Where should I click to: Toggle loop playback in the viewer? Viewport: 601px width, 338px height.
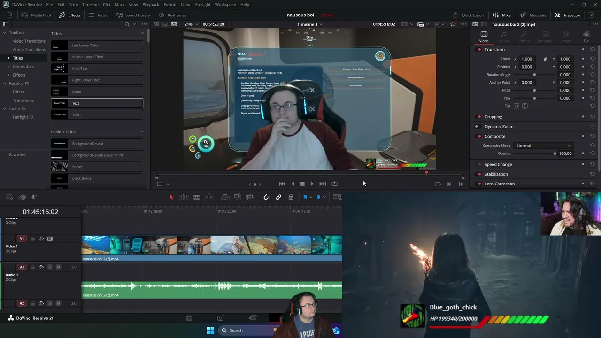[335, 184]
